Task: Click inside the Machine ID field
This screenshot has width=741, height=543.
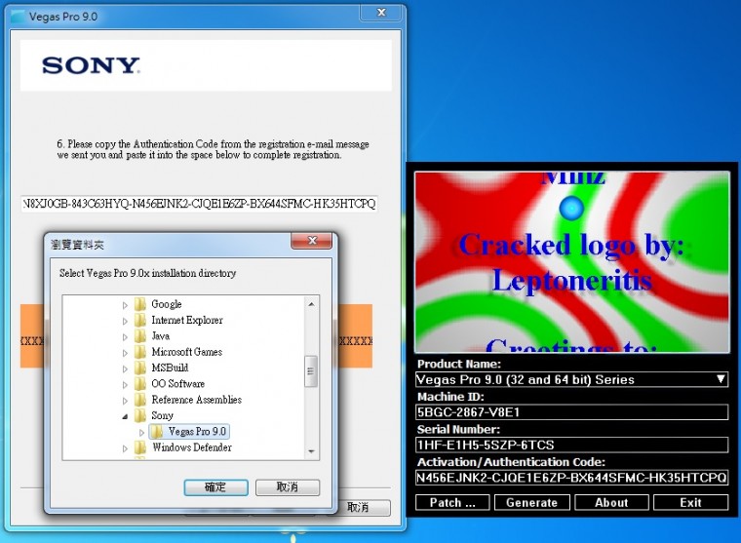Action: pos(571,411)
